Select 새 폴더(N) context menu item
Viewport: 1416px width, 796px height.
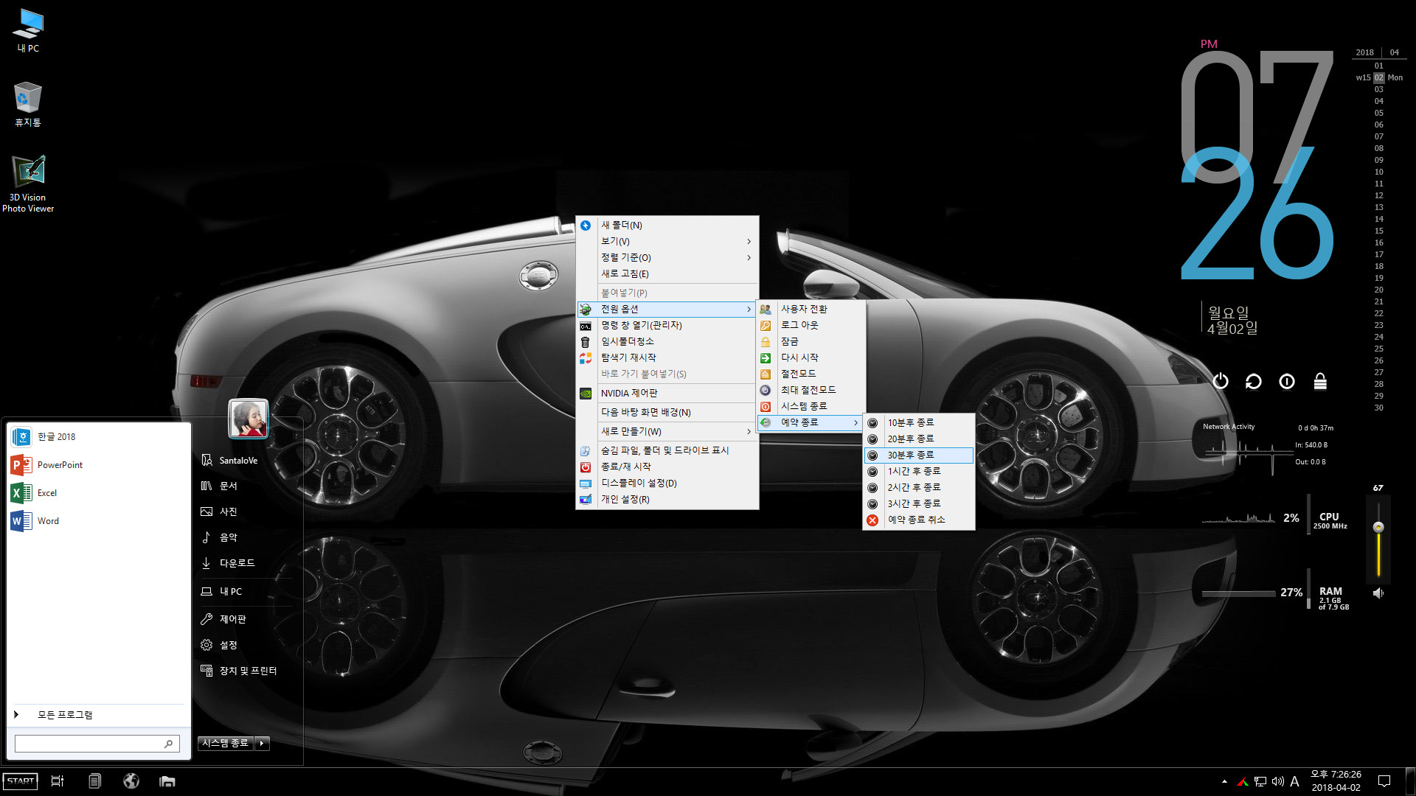click(x=667, y=226)
